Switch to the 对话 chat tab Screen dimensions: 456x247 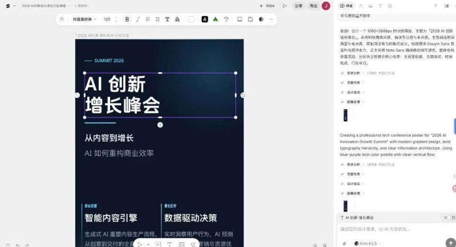346,6
